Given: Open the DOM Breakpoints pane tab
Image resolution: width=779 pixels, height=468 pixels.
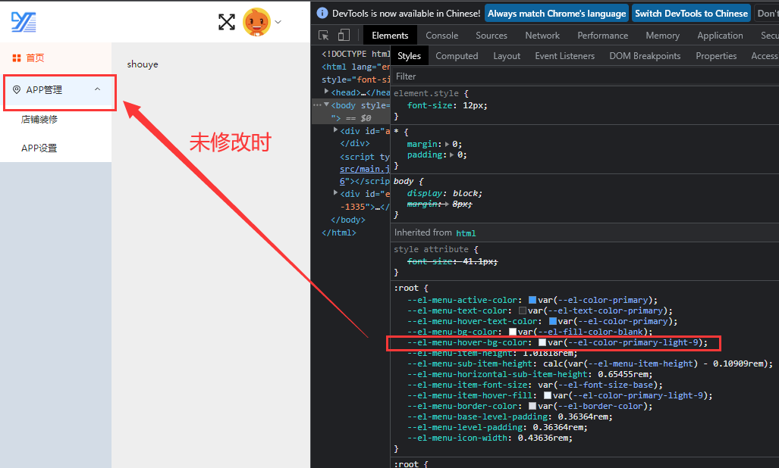Looking at the screenshot, I should 645,56.
